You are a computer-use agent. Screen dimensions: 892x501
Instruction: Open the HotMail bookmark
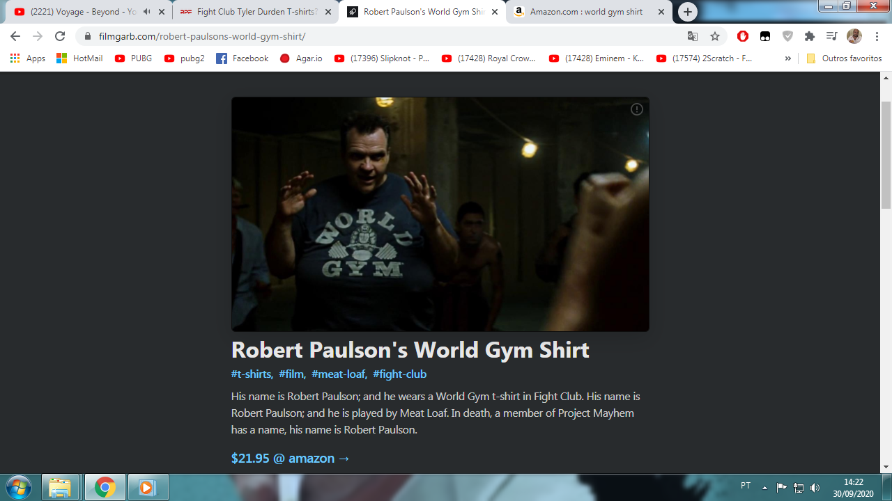[79, 58]
